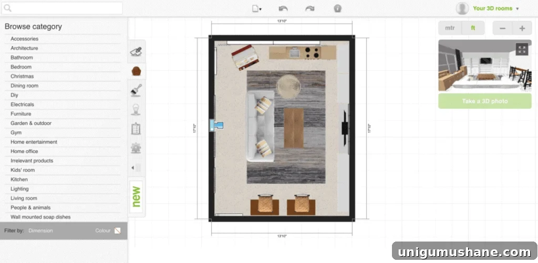Open the Your 3D rooms dropdown
Image resolution: width=538 pixels, height=263 pixels.
pyautogui.click(x=496, y=8)
